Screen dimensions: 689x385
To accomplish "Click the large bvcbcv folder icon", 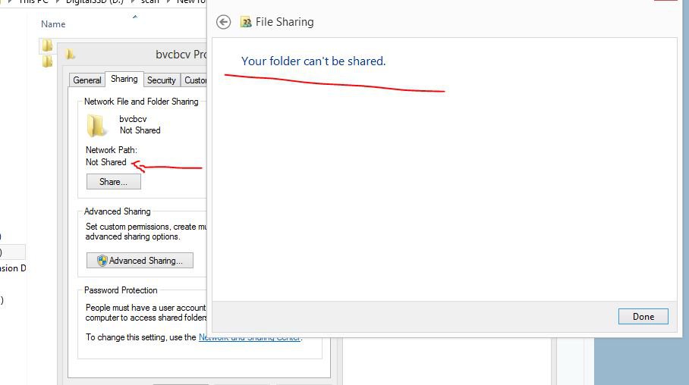I will (96, 125).
